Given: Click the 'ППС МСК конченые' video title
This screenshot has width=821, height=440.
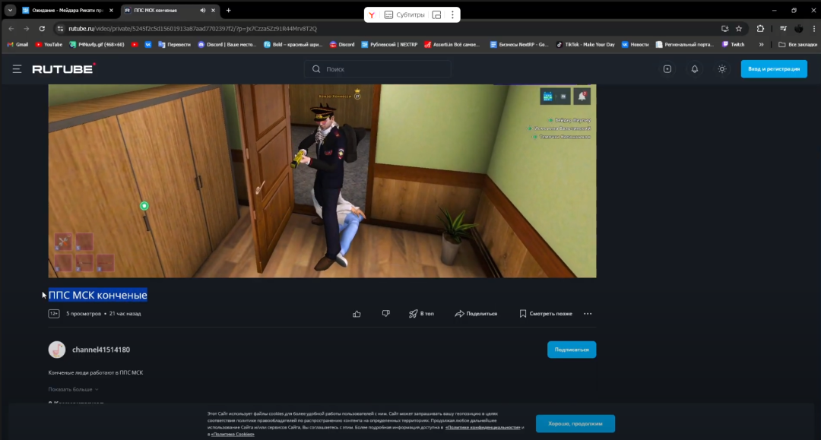Looking at the screenshot, I should click(98, 295).
